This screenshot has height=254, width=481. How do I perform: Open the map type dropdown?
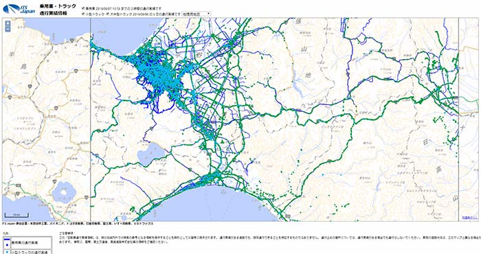click(x=196, y=14)
